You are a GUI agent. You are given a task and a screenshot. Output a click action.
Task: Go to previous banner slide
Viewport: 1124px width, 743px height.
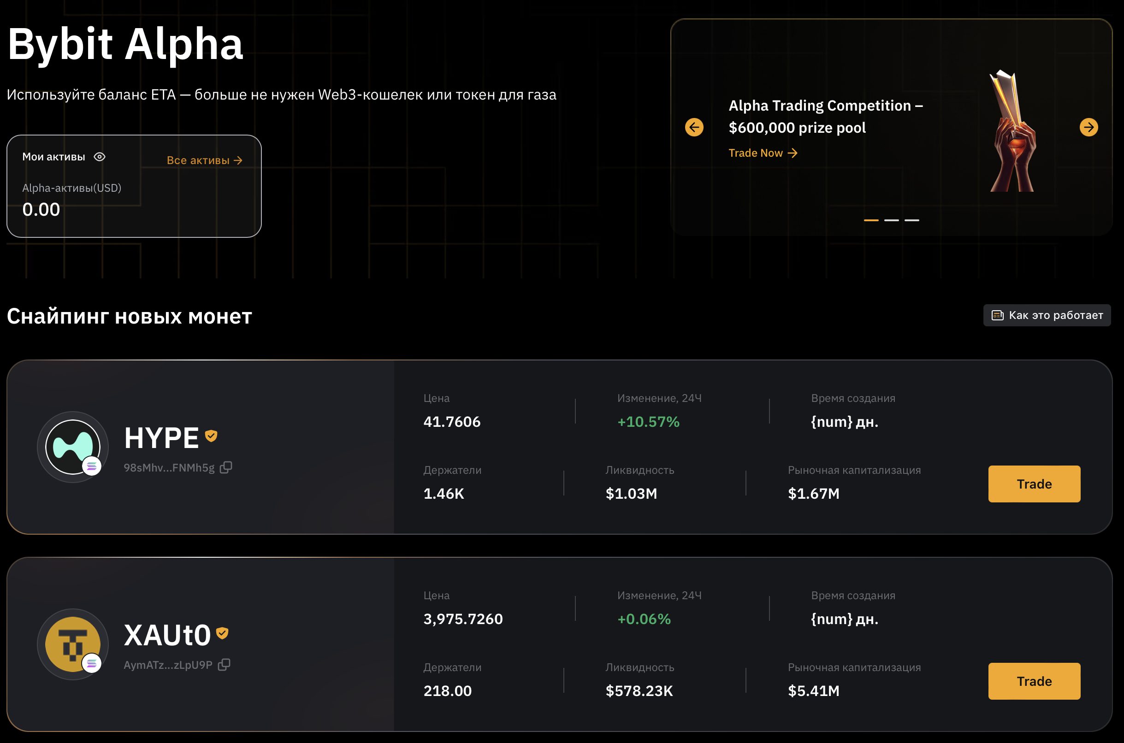pos(694,127)
